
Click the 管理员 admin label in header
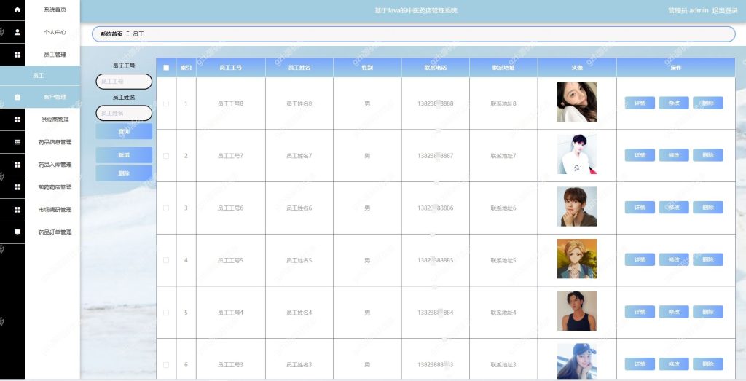(x=688, y=10)
